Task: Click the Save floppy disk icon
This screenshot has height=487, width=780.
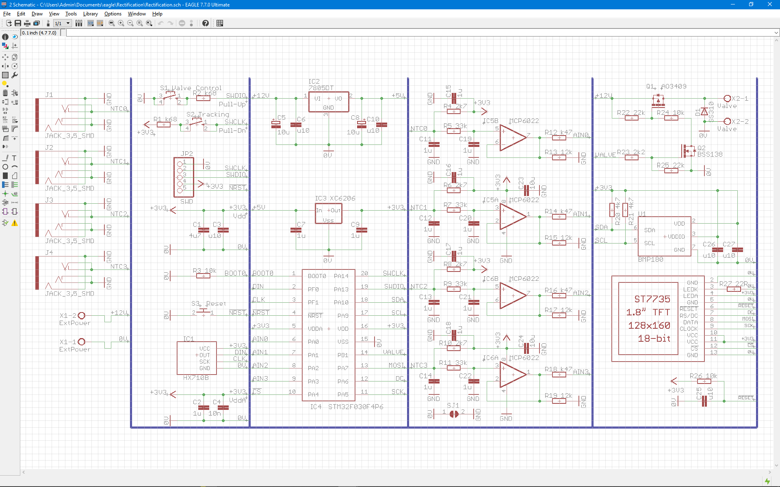Action: tap(18, 23)
